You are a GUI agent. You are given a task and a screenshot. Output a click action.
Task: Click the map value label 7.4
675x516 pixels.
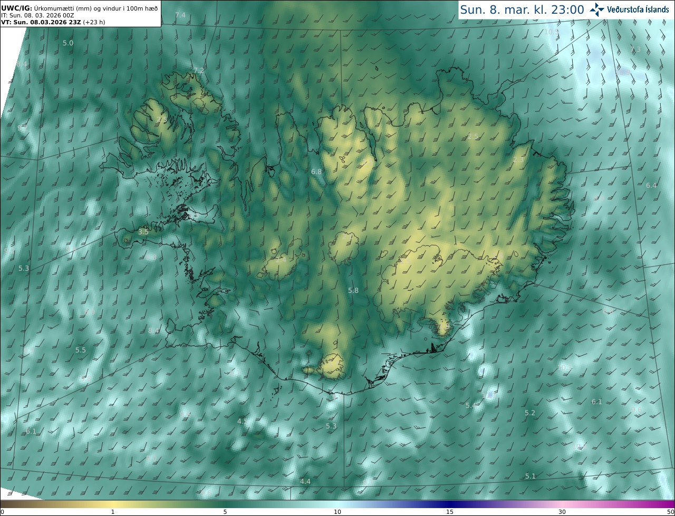pos(180,15)
